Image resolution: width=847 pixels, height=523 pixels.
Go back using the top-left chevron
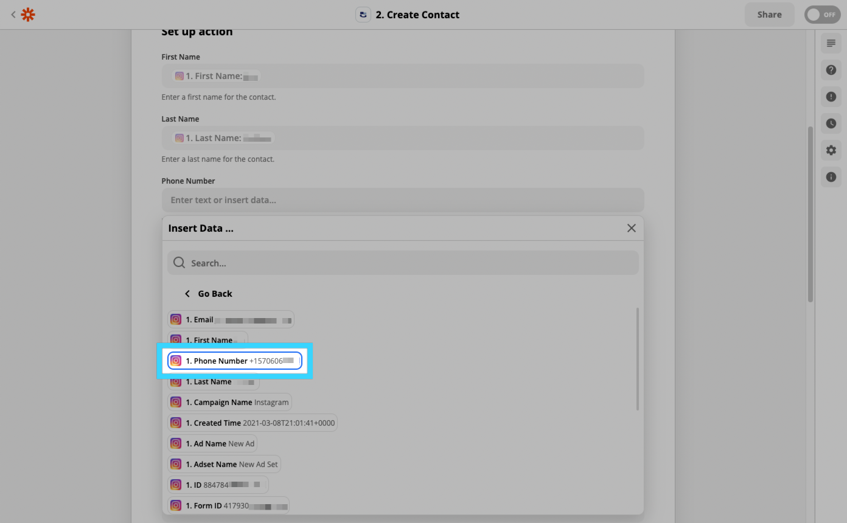point(13,15)
